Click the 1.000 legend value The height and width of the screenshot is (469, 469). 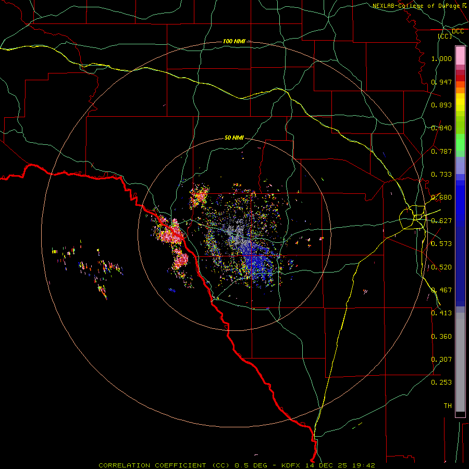tap(441, 58)
